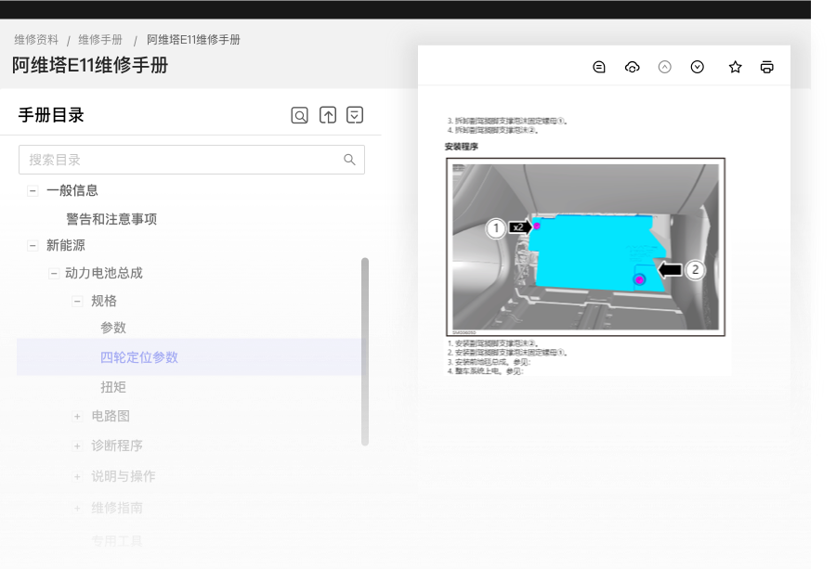Click the upload-arrow icon in the catalog header

click(x=327, y=115)
